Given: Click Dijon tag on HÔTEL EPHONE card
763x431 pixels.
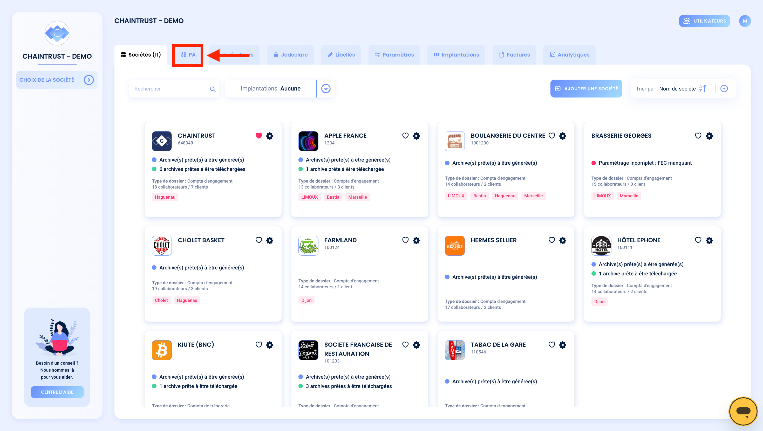Looking at the screenshot, I should (x=599, y=302).
